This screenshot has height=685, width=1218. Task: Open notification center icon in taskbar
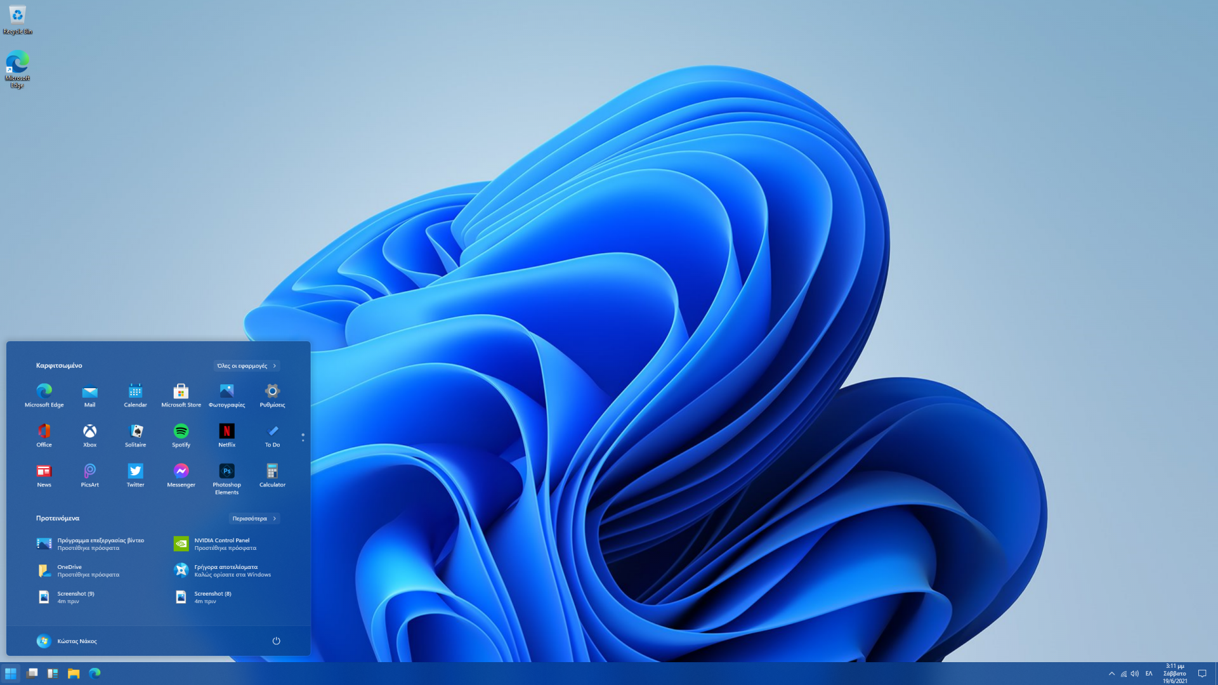pos(1202,674)
